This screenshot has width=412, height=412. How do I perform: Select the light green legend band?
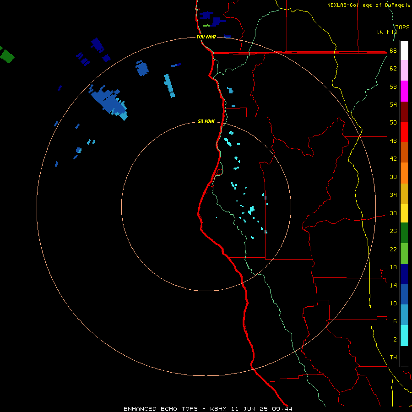(404, 254)
